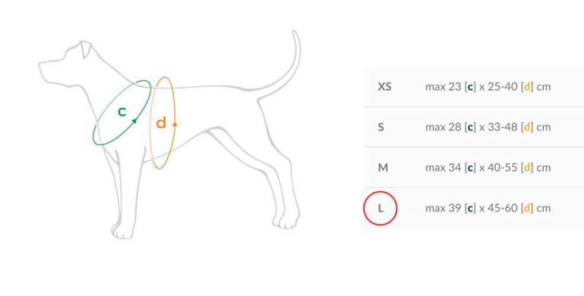Image resolution: width=584 pixels, height=296 pixels.
Task: Click the green [c] marker in L row
Action: pos(471,208)
